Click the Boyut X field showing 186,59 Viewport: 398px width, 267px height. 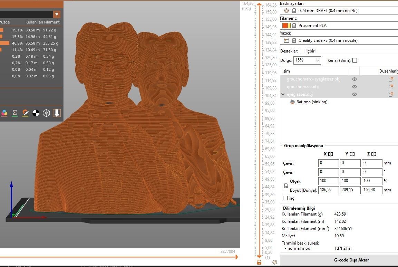coord(329,190)
